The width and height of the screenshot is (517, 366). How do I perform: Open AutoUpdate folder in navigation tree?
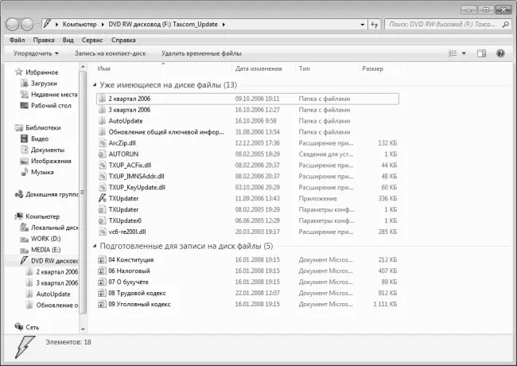coord(53,294)
